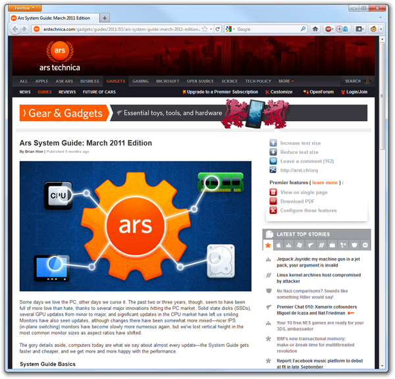Expand the MORE navigation dropdown
The width and height of the screenshot is (395, 379).
286,81
